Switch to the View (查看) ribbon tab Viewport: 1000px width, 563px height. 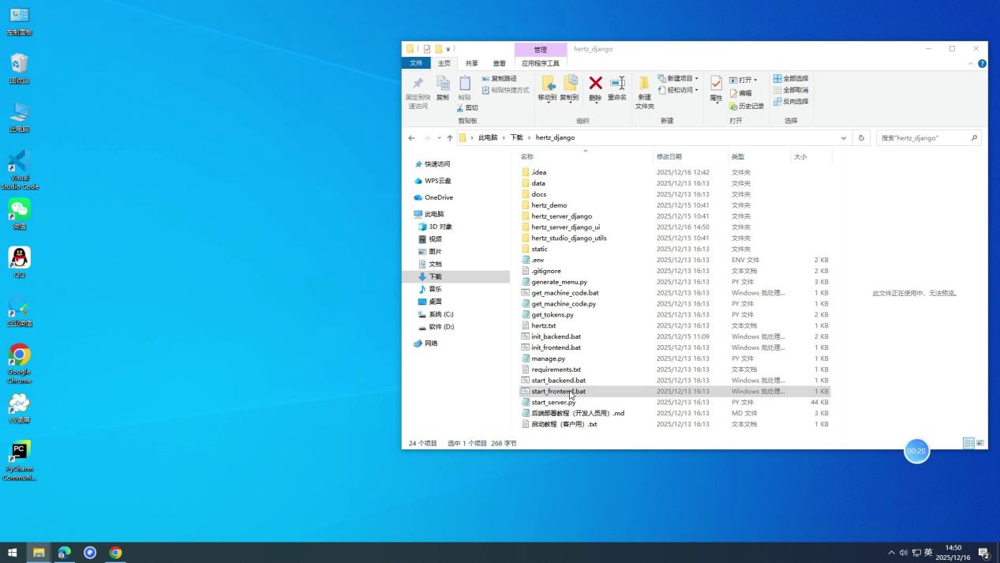click(x=500, y=62)
